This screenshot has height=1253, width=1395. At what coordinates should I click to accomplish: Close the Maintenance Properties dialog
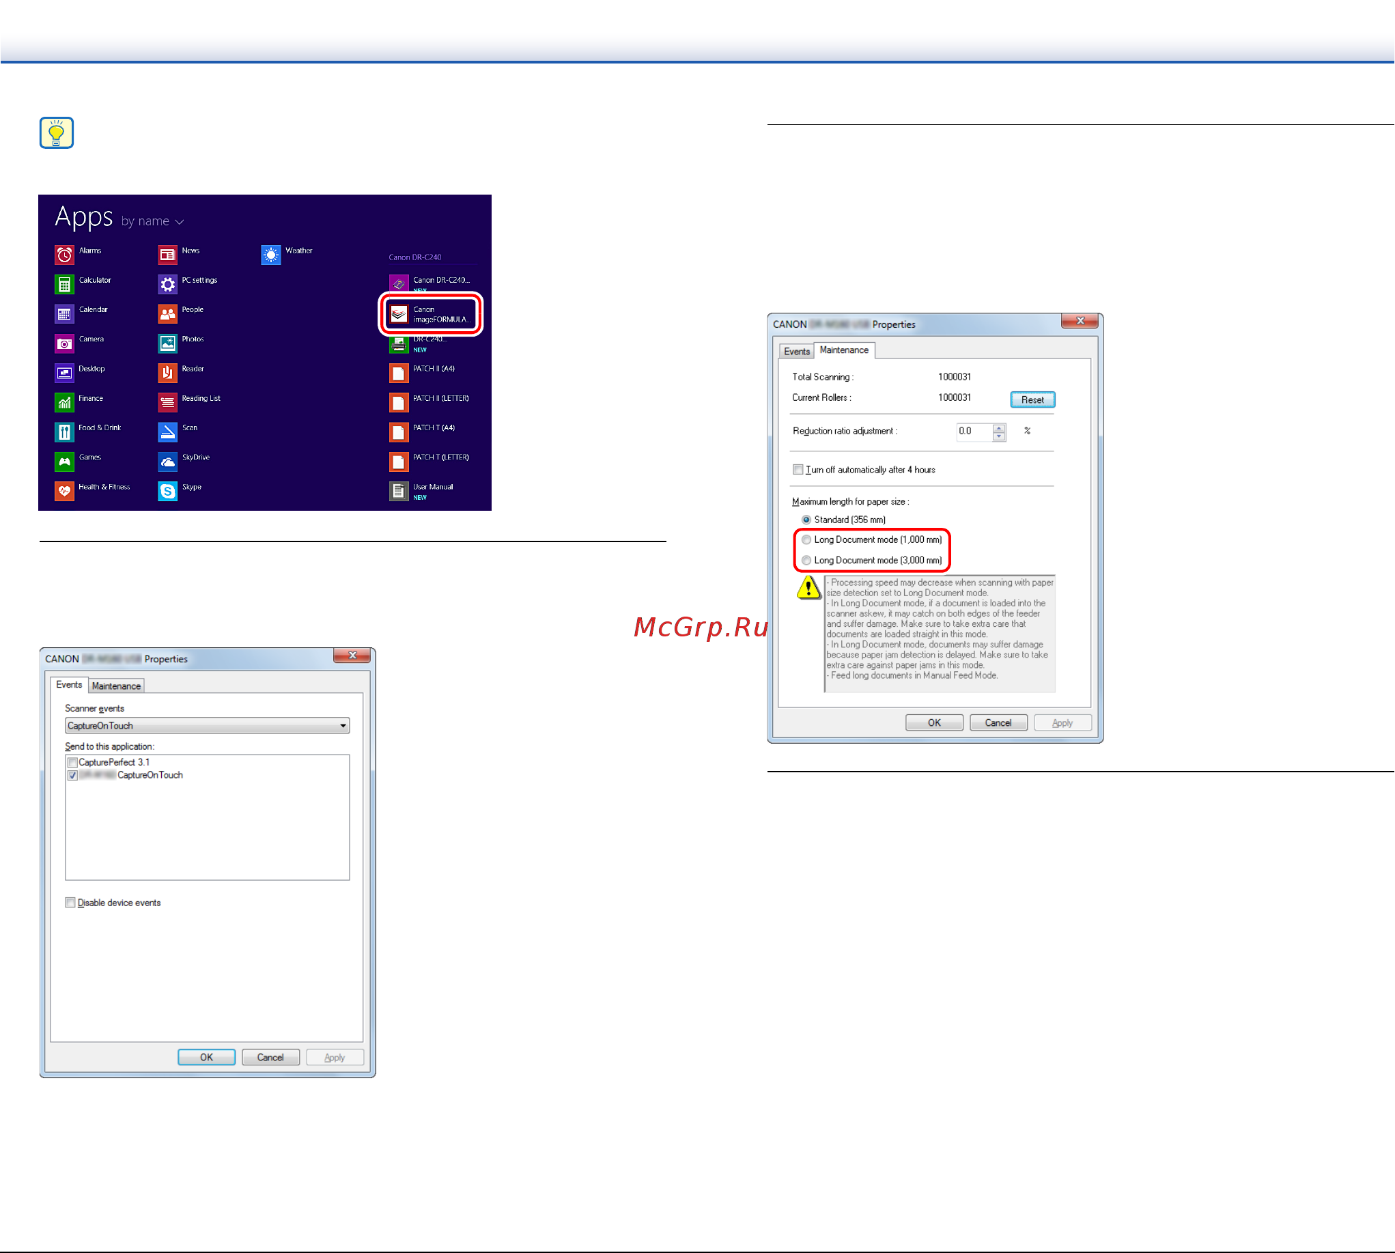pyautogui.click(x=1080, y=322)
